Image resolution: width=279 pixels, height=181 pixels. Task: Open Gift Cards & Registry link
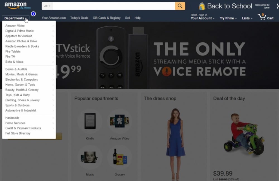click(x=107, y=18)
